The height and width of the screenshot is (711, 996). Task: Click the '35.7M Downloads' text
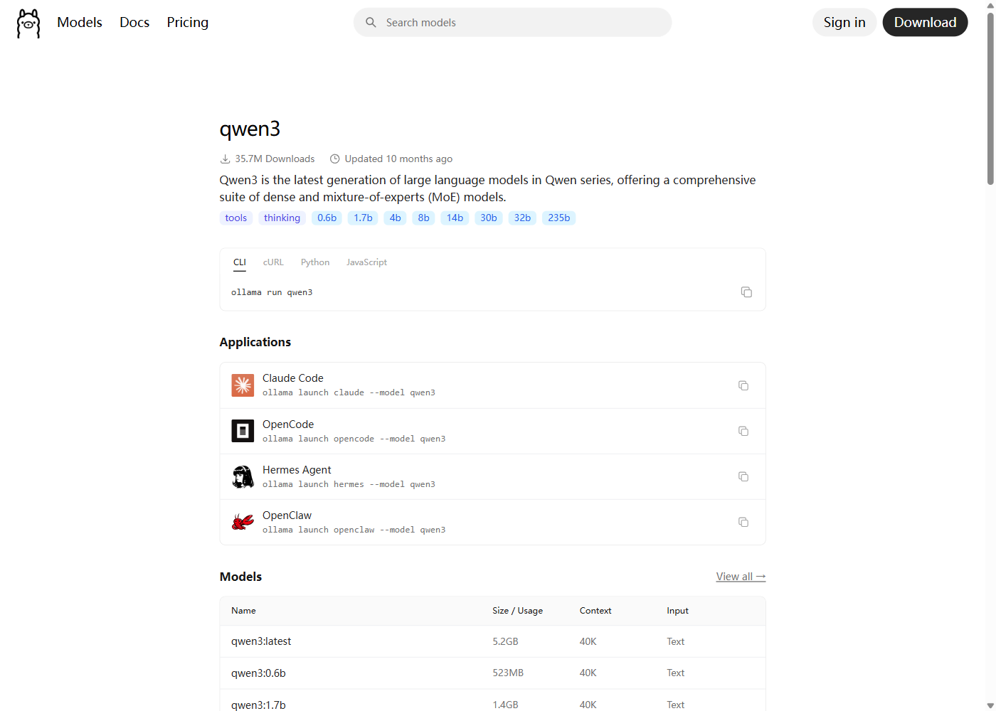pyautogui.click(x=275, y=159)
